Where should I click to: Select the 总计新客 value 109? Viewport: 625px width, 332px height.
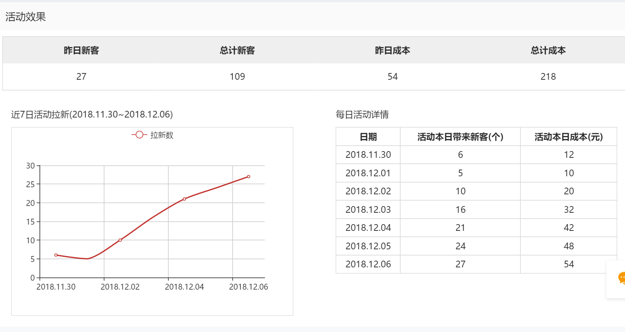tap(237, 76)
